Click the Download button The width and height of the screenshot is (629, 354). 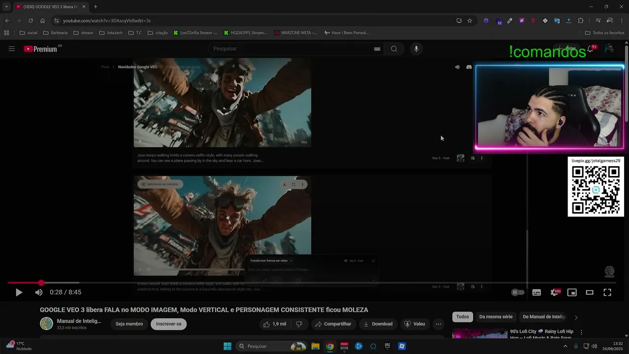tap(378, 324)
